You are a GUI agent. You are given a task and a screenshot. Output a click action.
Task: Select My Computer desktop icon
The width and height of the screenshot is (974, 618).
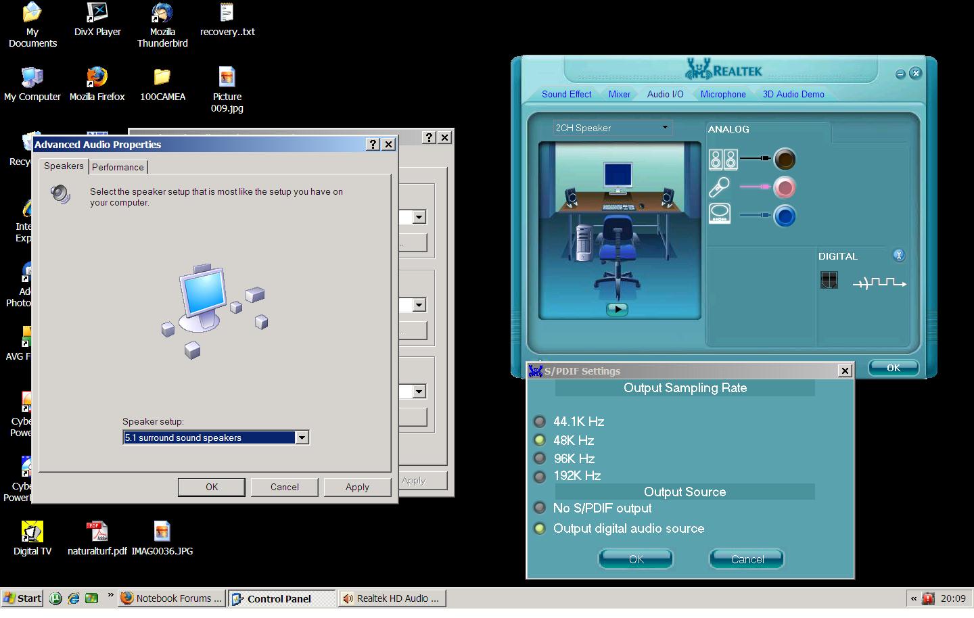pyautogui.click(x=32, y=85)
